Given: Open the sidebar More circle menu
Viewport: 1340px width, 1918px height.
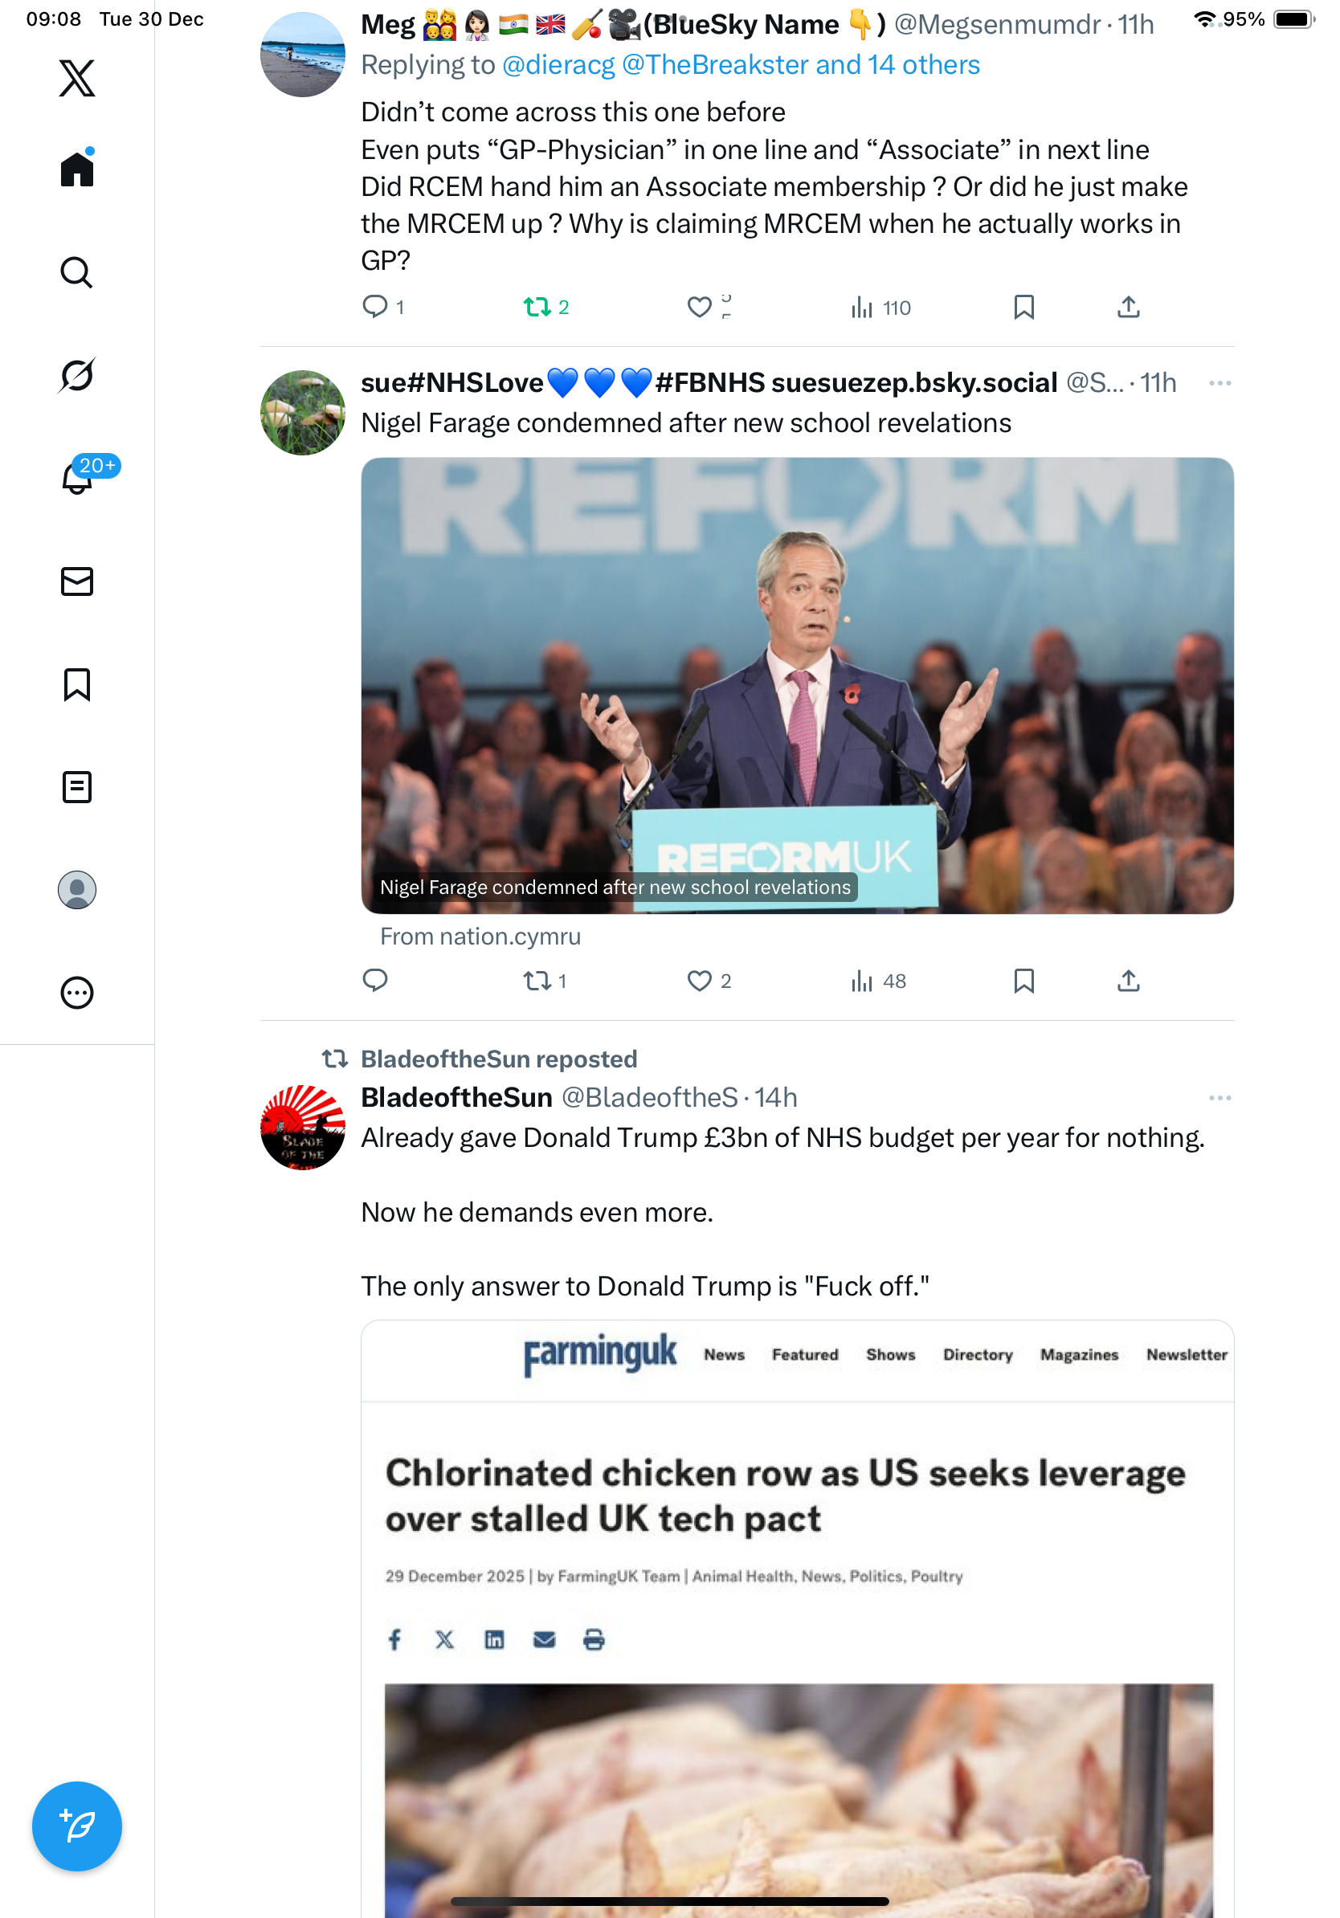Looking at the screenshot, I should pyautogui.click(x=77, y=993).
